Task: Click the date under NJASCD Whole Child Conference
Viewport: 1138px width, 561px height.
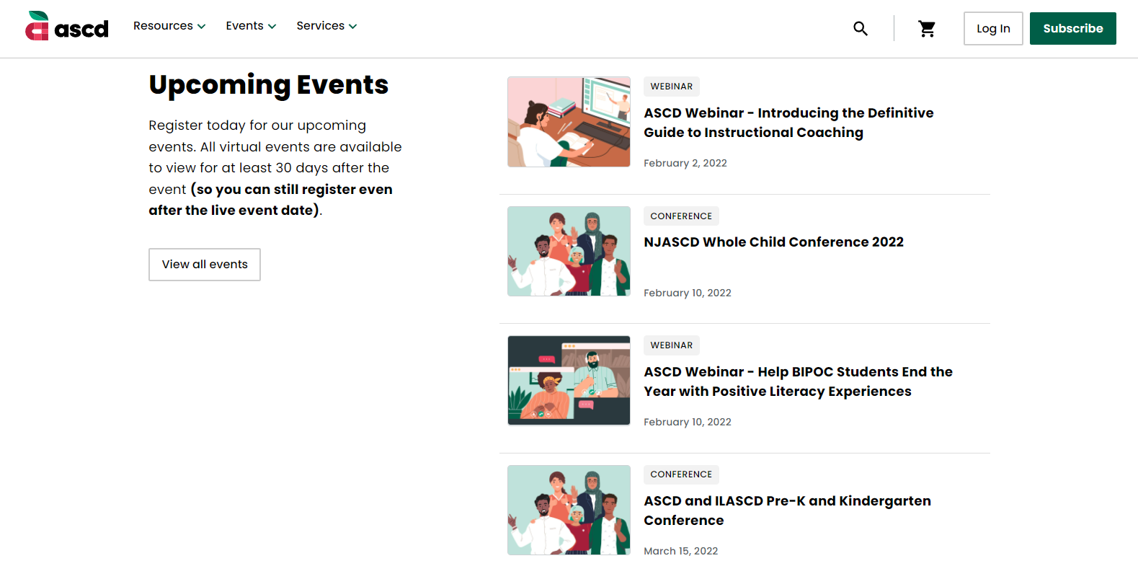Action: [688, 293]
